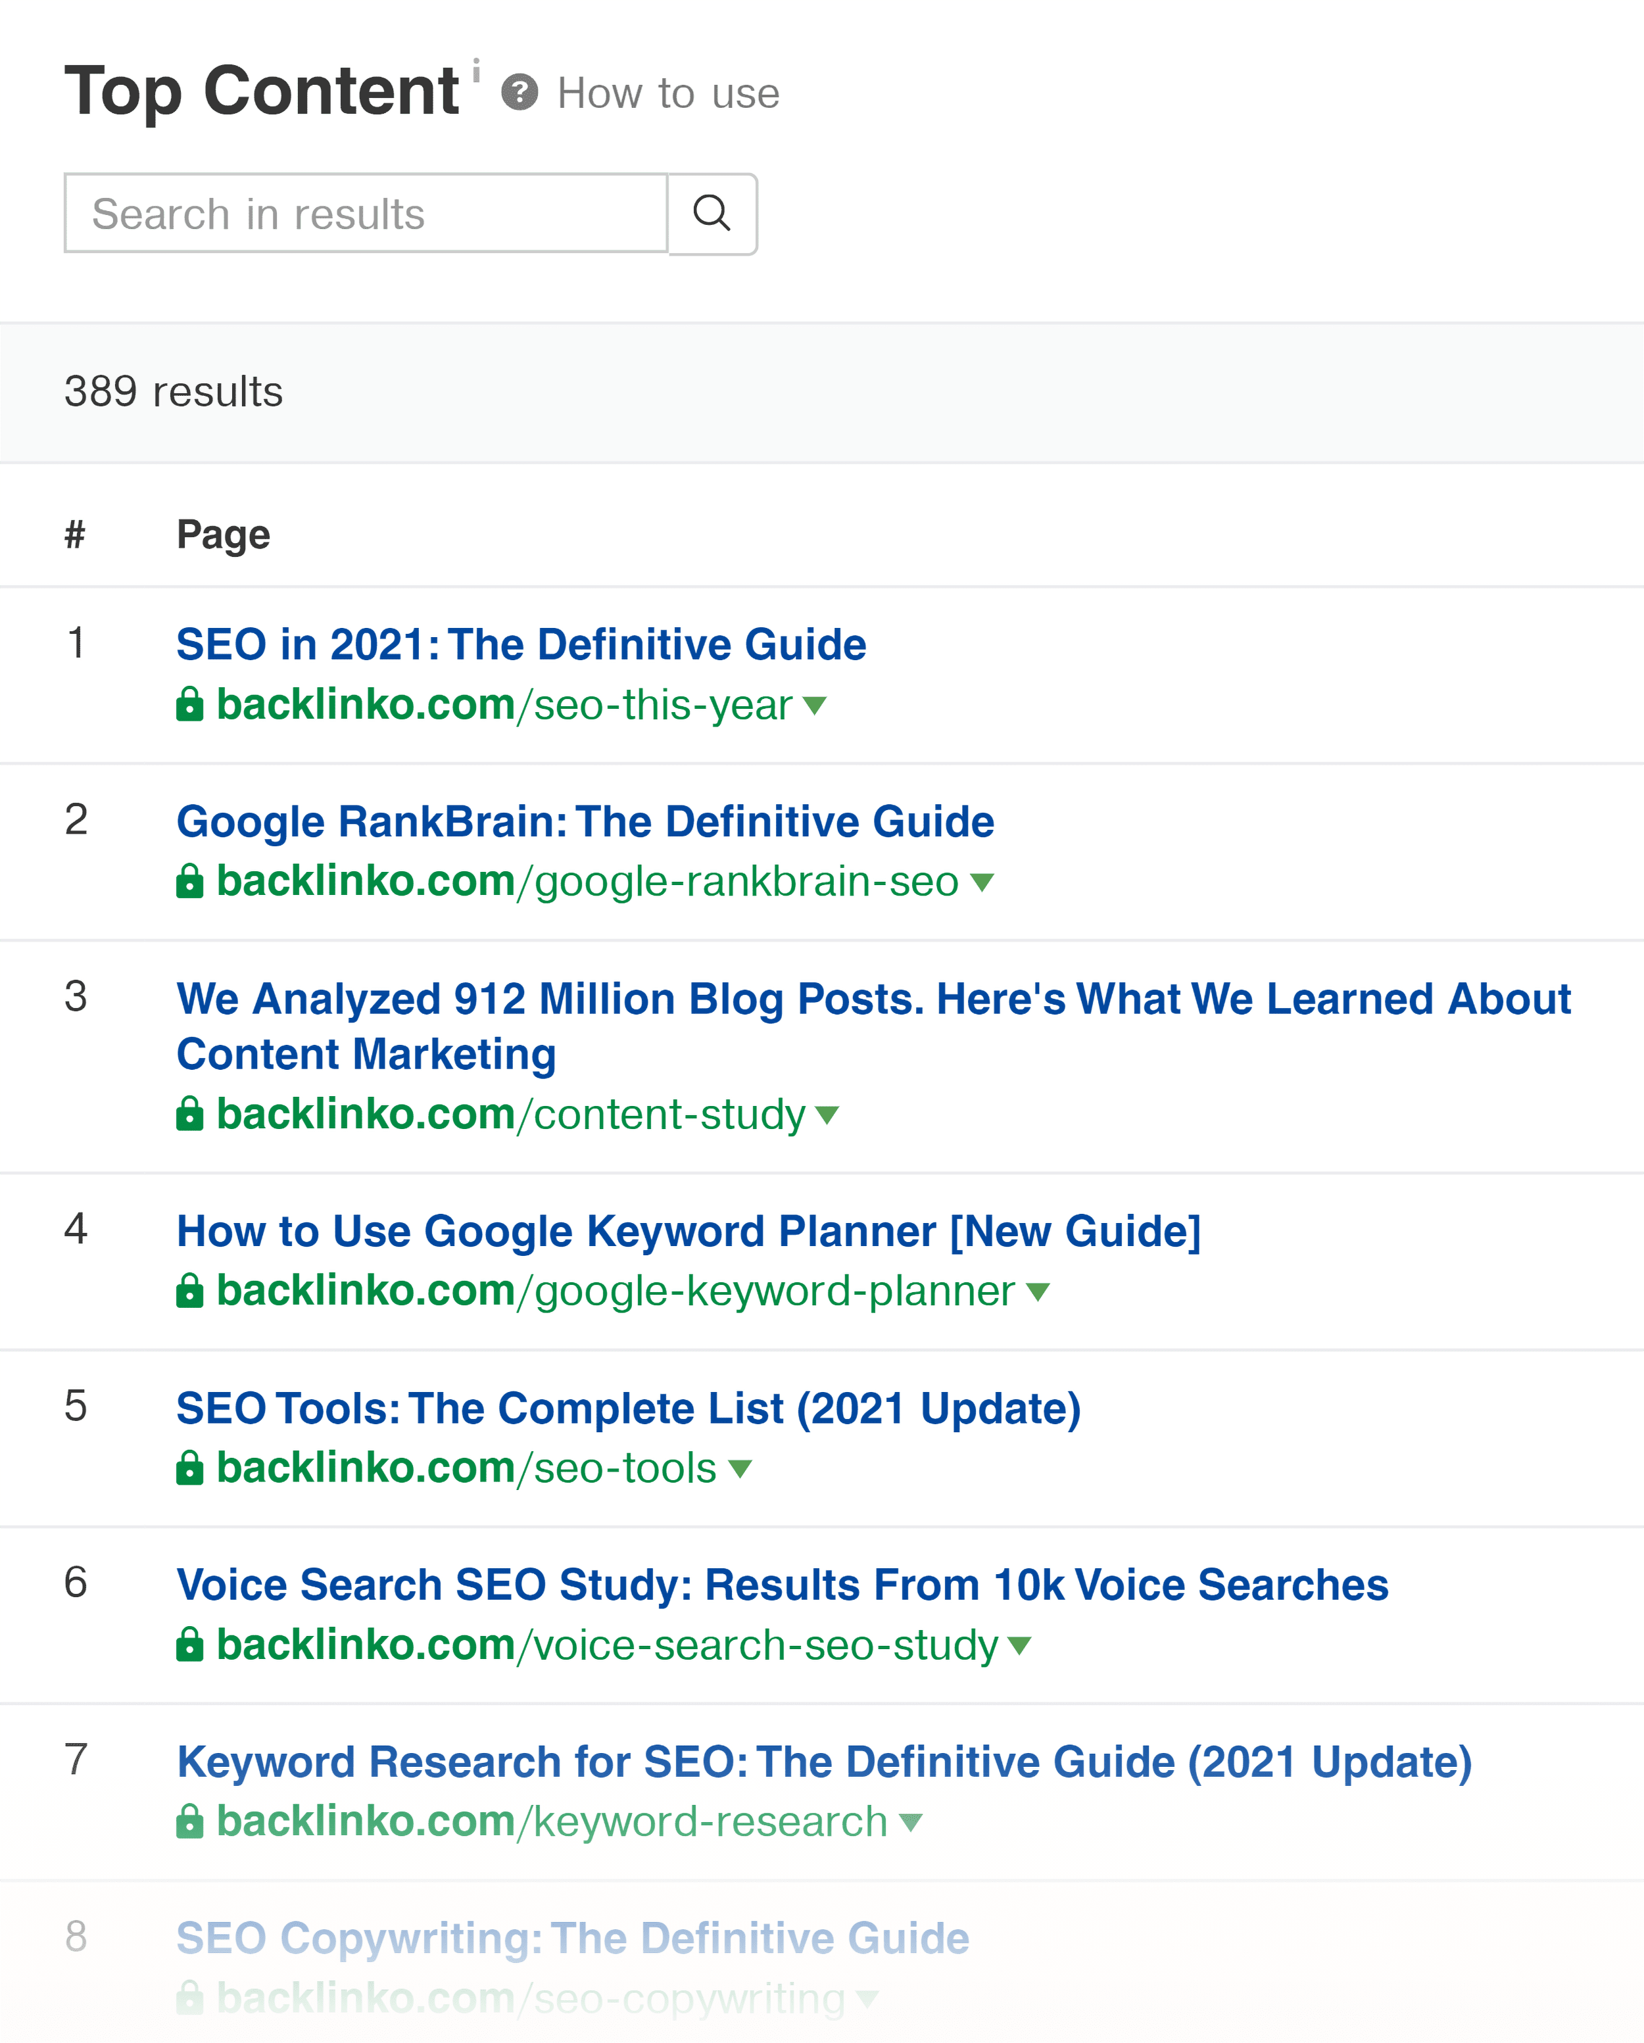Click row number 4
Image resolution: width=1644 pixels, height=2043 pixels.
point(76,1229)
